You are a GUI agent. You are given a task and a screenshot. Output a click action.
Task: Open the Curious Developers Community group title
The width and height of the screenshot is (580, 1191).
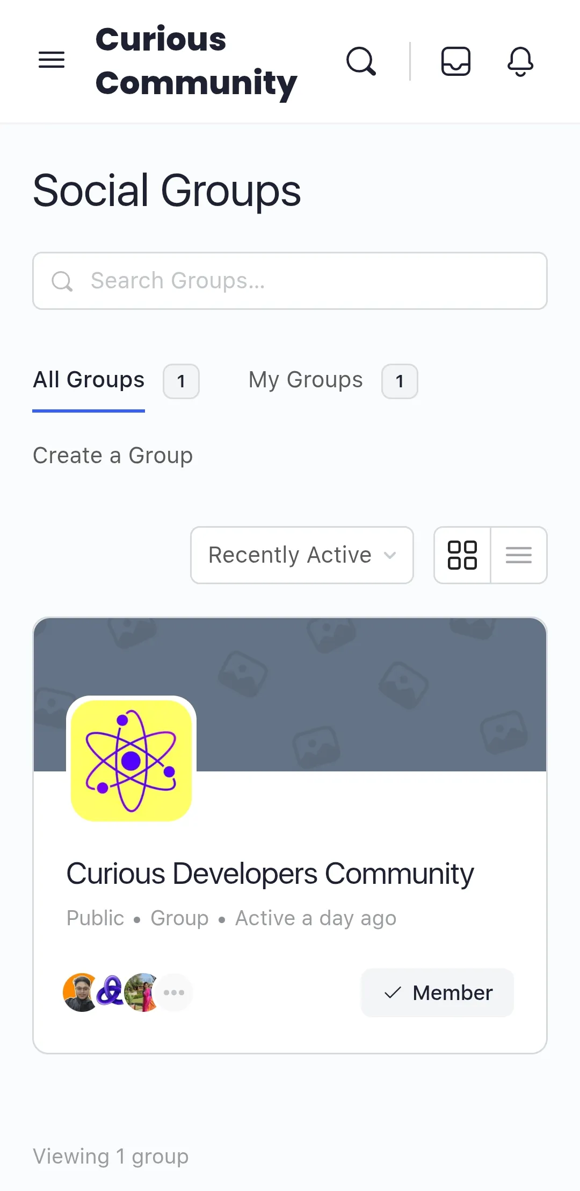coord(270,873)
